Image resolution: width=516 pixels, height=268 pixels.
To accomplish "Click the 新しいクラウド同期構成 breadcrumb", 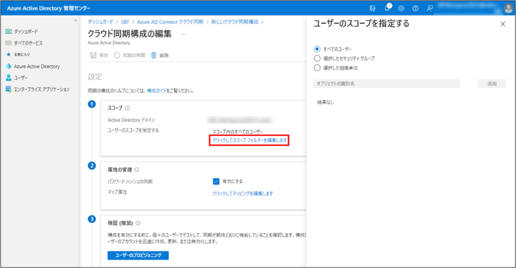I will pos(235,22).
